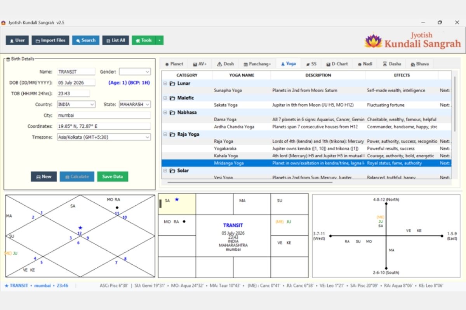Select the Mridanga Yoga row

click(x=306, y=163)
